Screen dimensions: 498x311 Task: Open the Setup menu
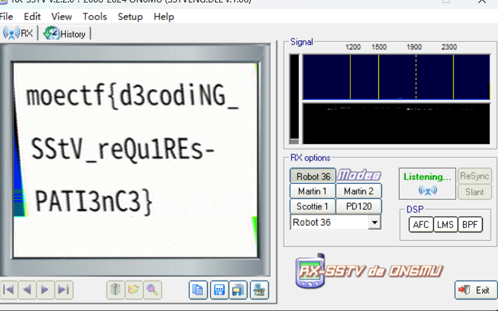[x=130, y=16]
